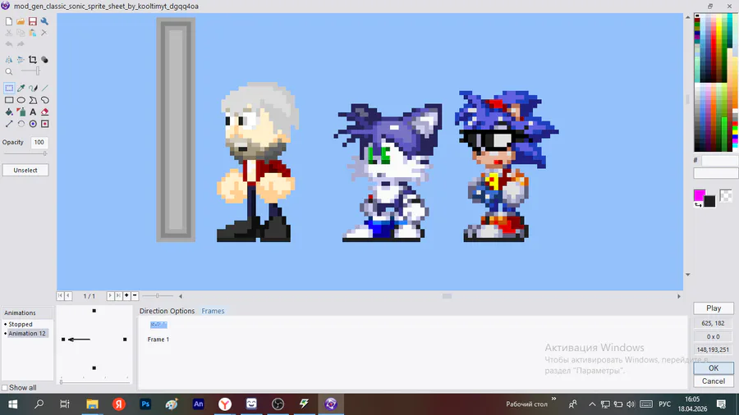Open File Explorer from the taskbar
The image size is (739, 415).
pyautogui.click(x=92, y=404)
